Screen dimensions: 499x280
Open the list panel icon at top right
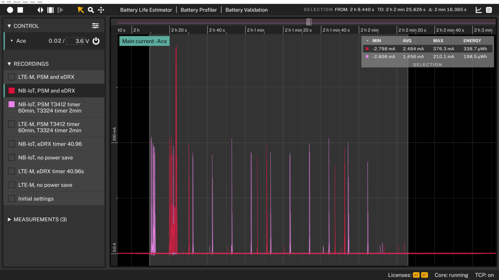489,10
